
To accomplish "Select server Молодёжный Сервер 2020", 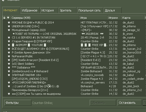I will pos(29,30).
